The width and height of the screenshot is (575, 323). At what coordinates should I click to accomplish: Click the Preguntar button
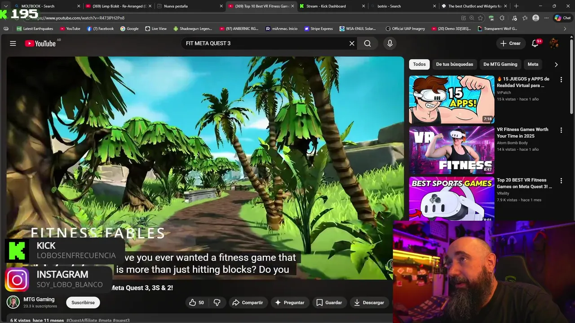(290, 302)
